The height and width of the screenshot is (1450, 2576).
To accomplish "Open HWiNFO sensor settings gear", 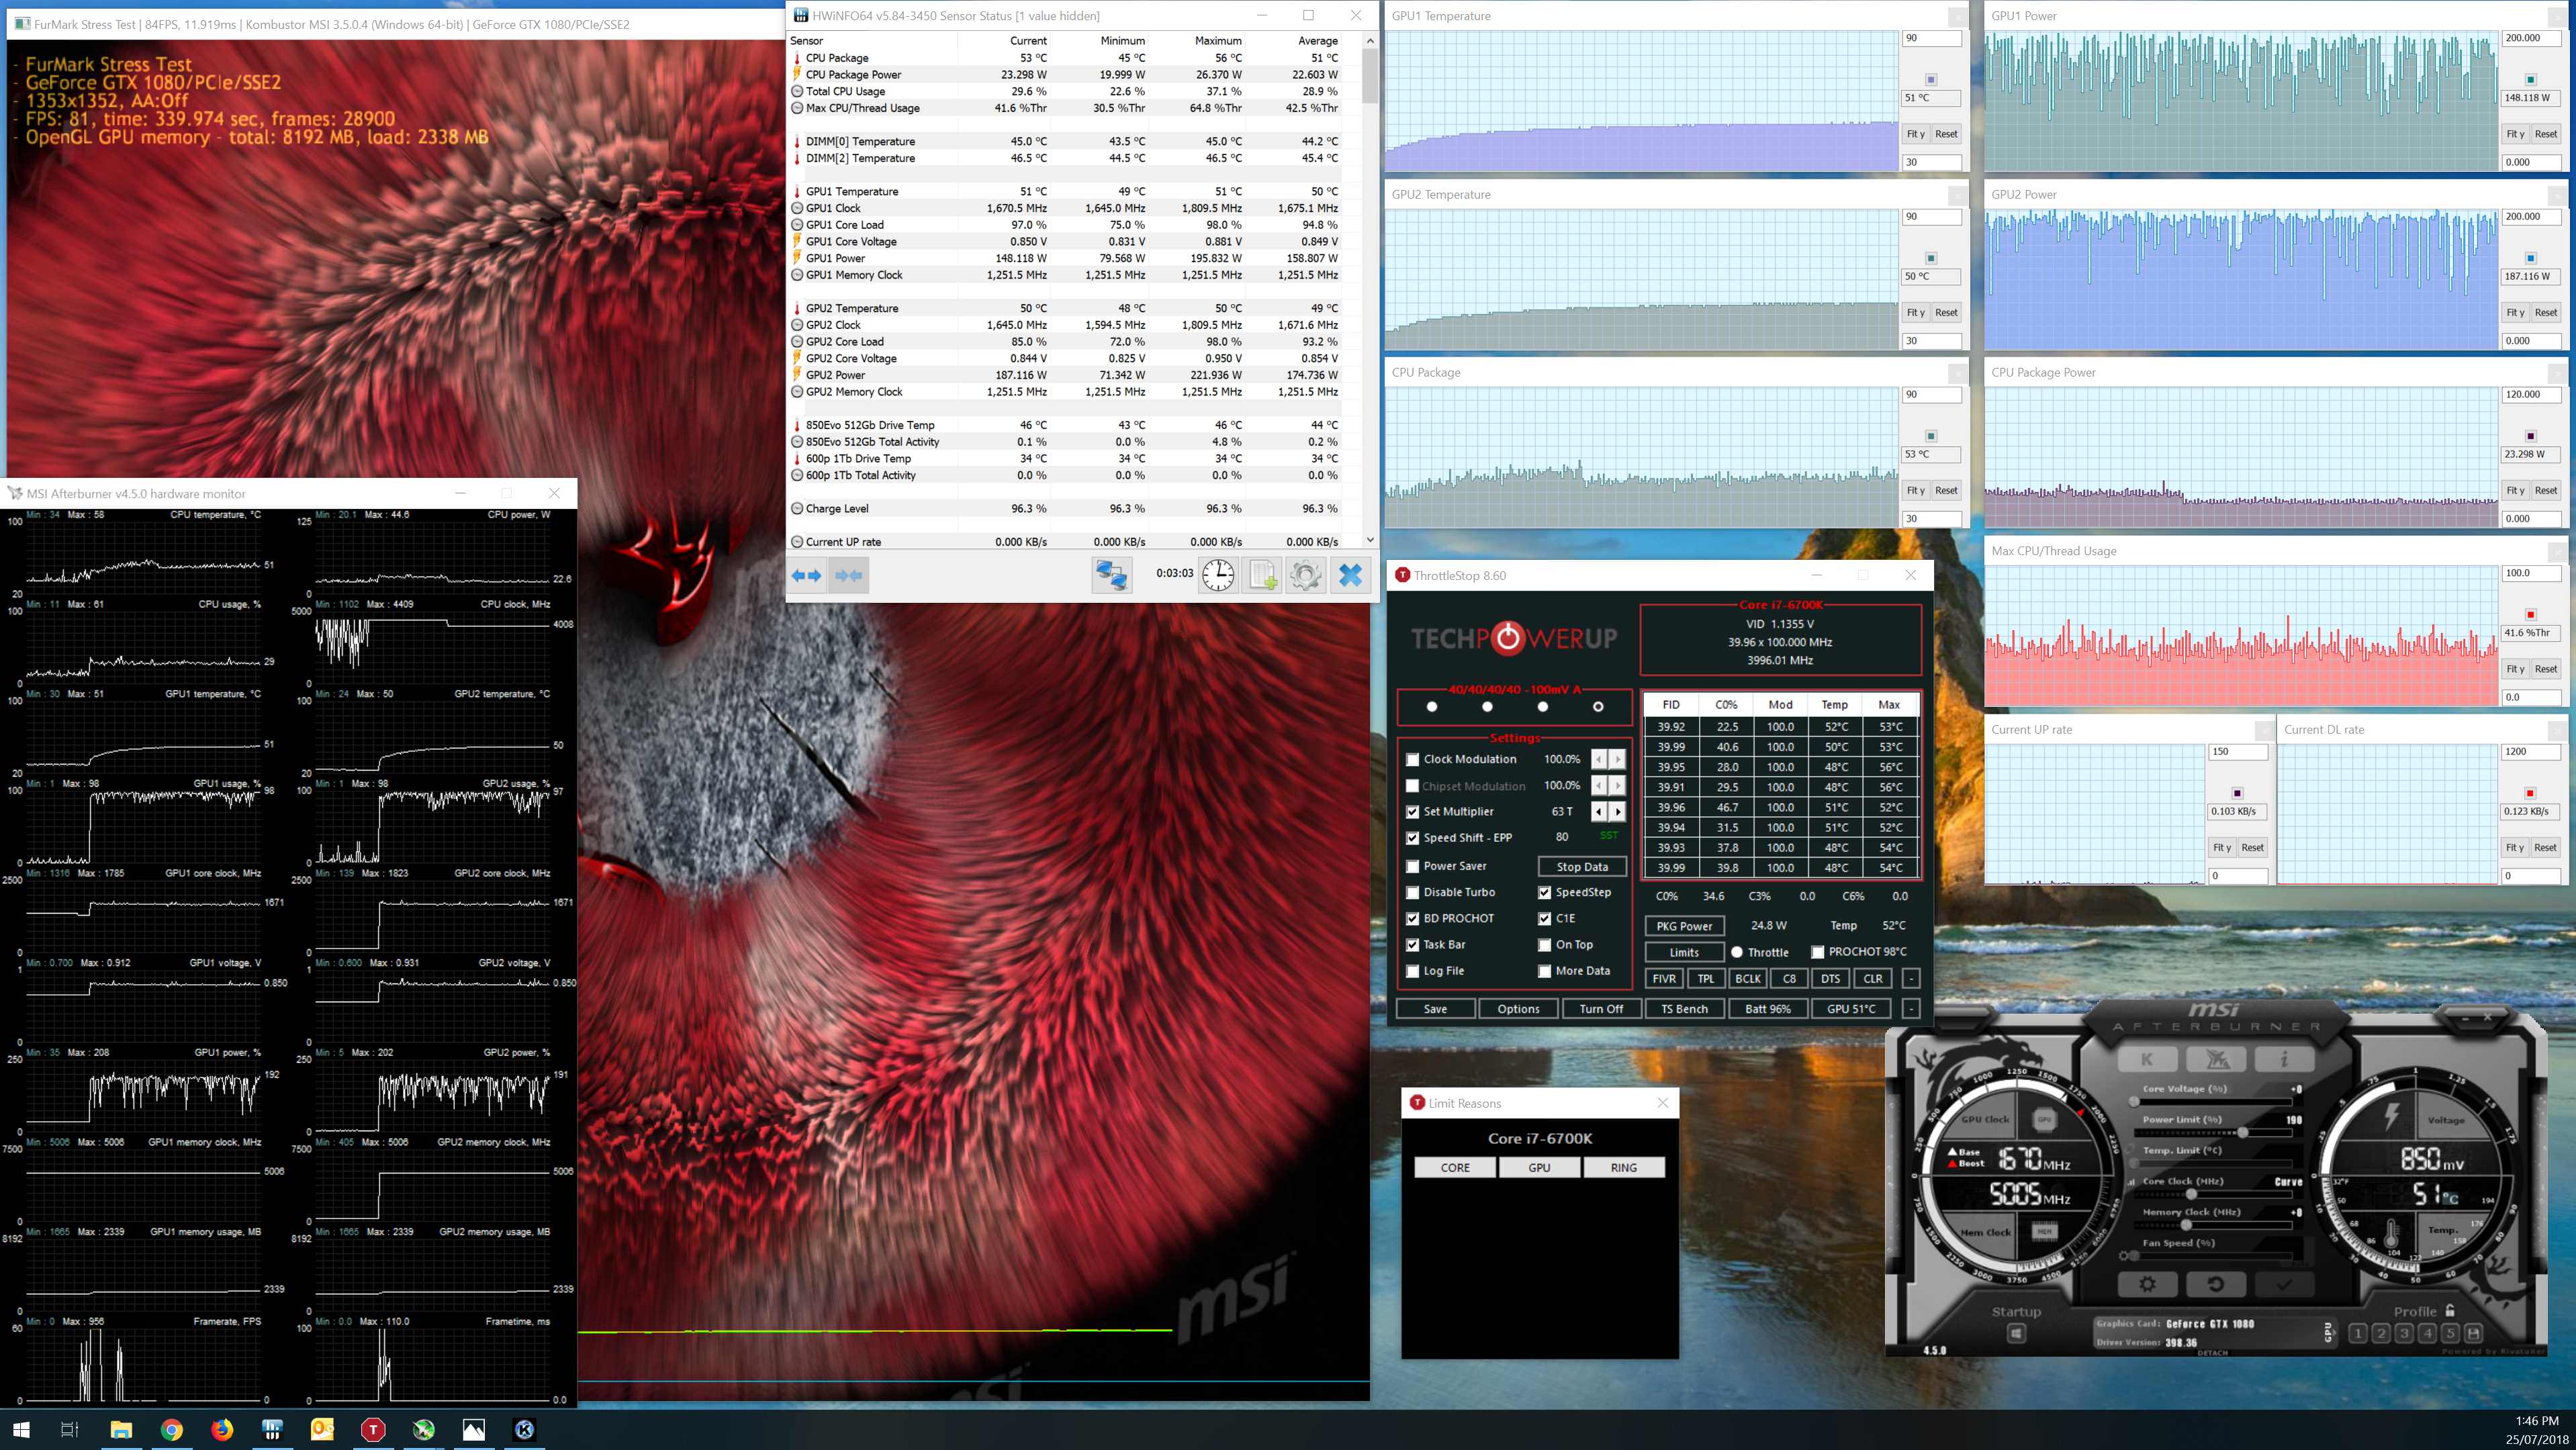I will click(1305, 575).
